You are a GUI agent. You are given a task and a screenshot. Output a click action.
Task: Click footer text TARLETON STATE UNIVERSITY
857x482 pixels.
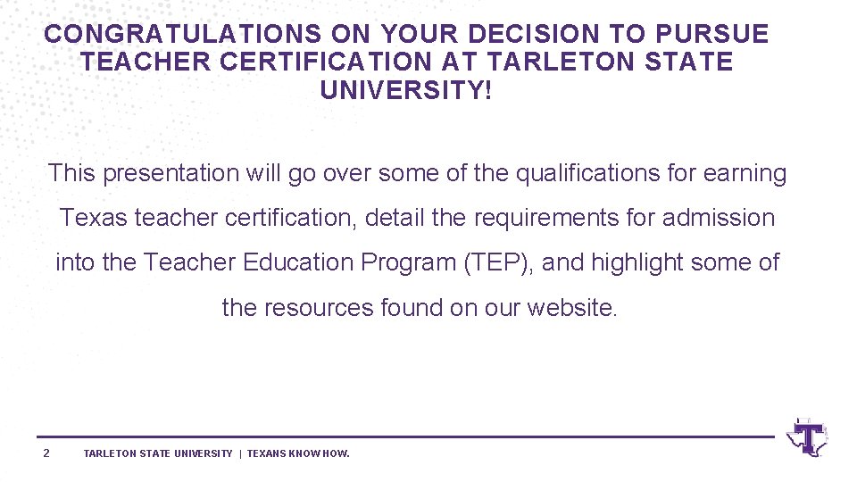click(157, 453)
